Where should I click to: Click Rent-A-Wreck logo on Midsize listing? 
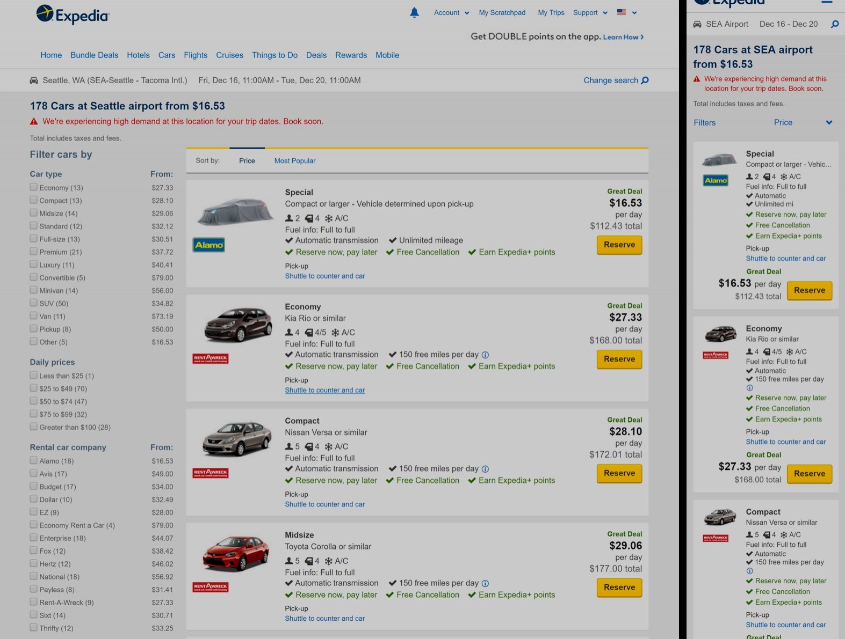[x=211, y=587]
